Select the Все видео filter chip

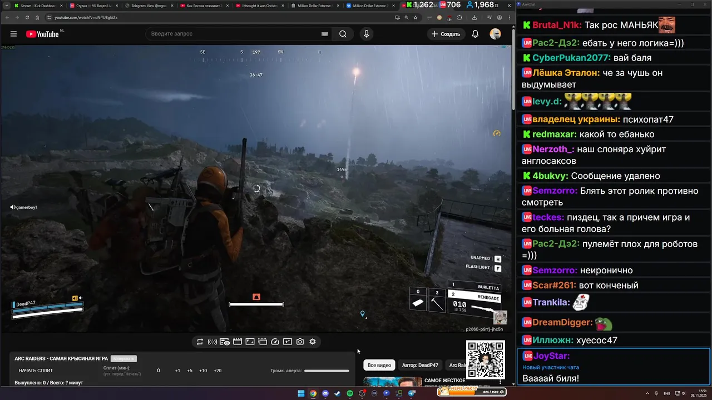(379, 365)
